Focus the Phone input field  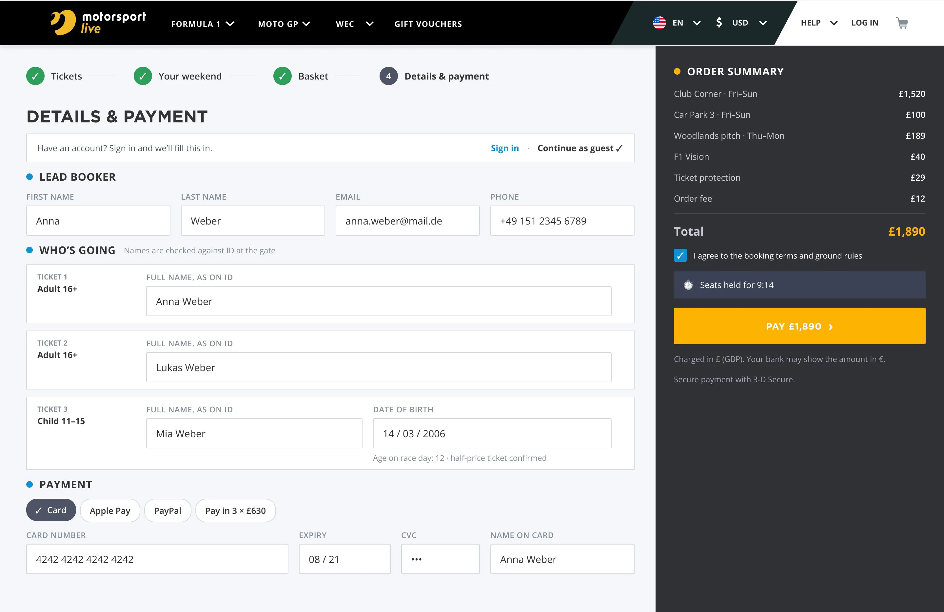[562, 221]
